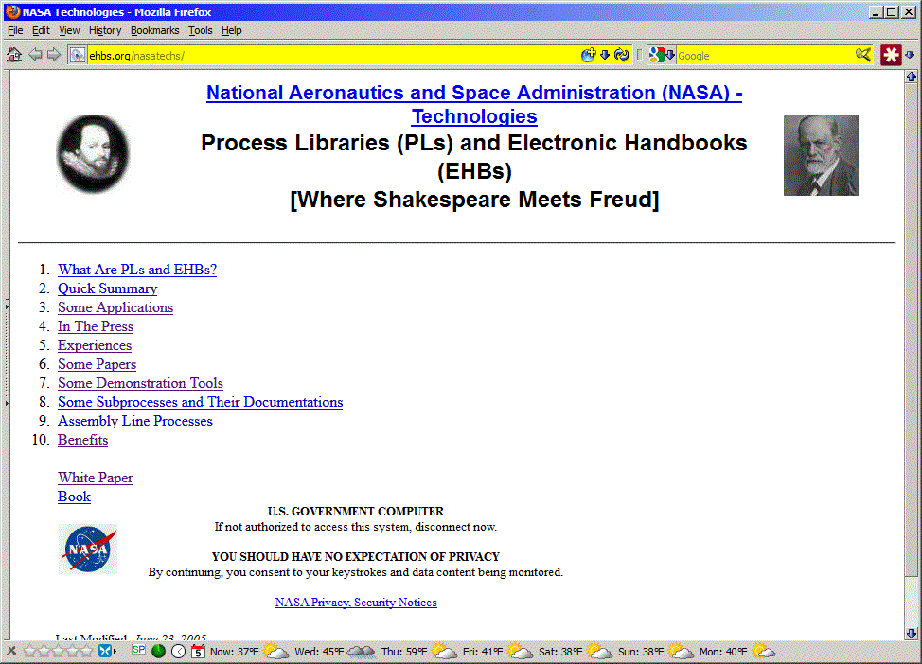Viewport: 922px width, 664px height.
Task: Click the scrollbar down arrow
Action: (x=912, y=634)
